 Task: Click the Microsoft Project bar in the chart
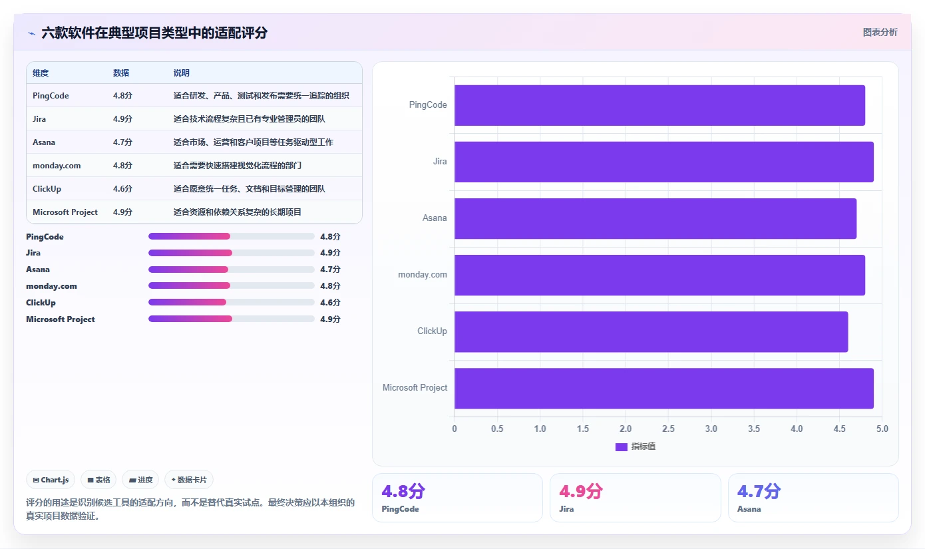(664, 388)
